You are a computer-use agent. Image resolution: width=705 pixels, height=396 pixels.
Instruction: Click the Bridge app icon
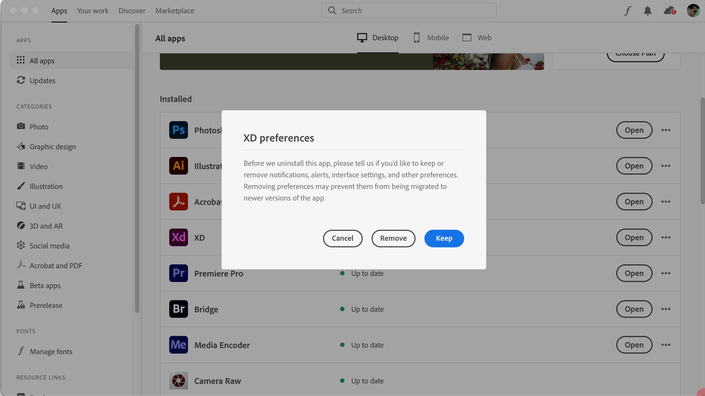178,309
